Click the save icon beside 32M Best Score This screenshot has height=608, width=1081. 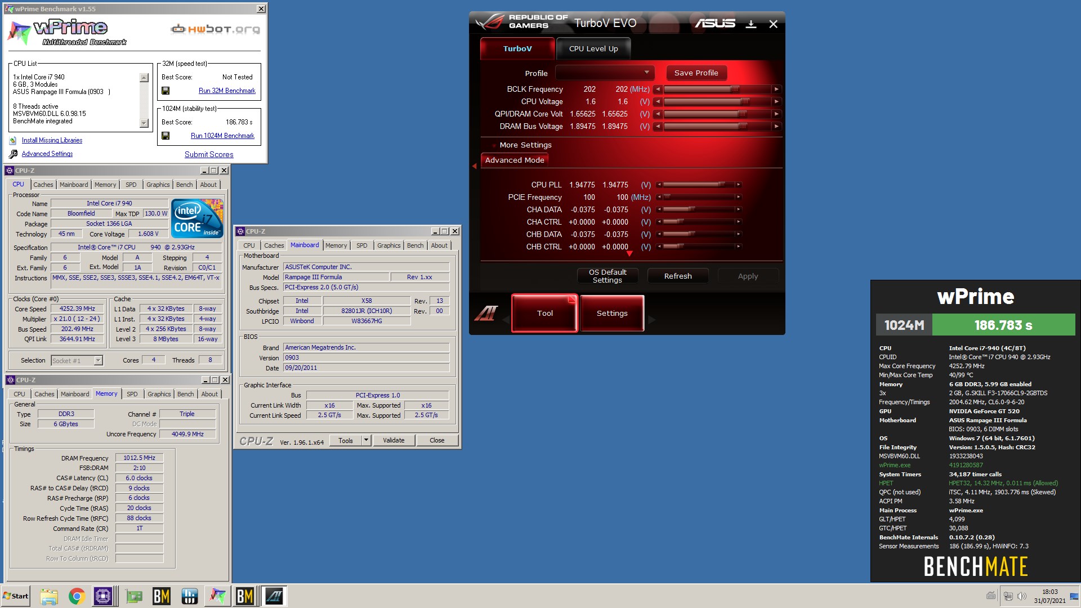(166, 91)
